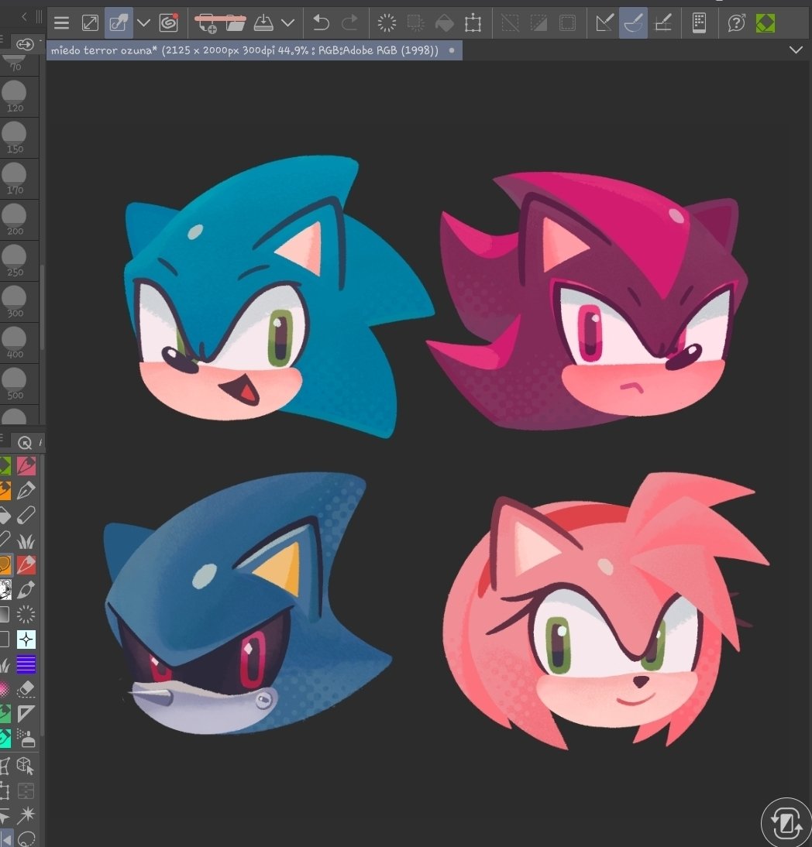The width and height of the screenshot is (812, 847).
Task: Click the link icon above brush sizes
Action: pyautogui.click(x=25, y=44)
